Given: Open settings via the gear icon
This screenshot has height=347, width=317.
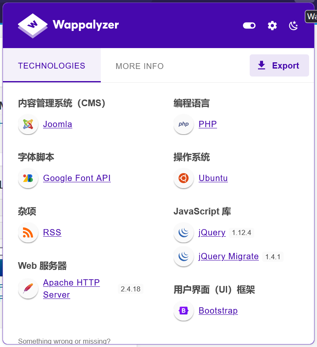Looking at the screenshot, I should point(272,26).
